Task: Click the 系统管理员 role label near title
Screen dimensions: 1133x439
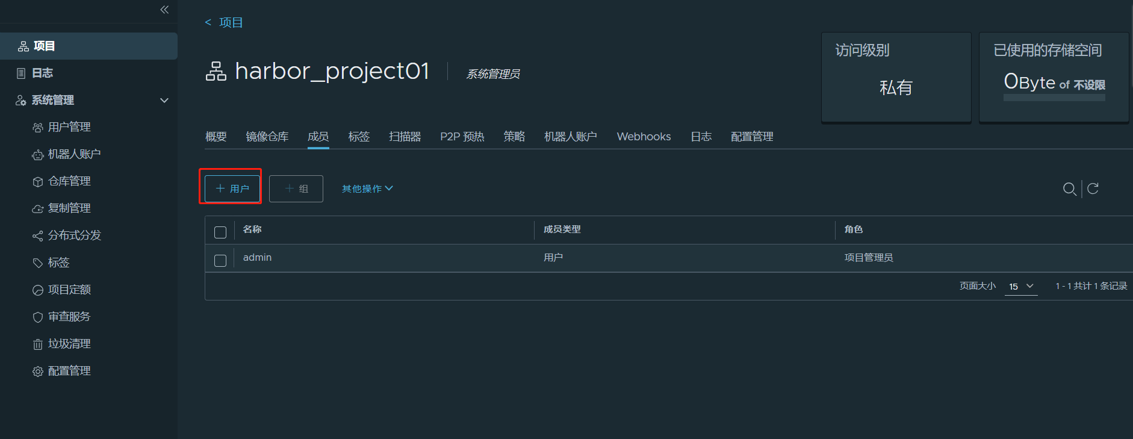Action: [x=493, y=74]
